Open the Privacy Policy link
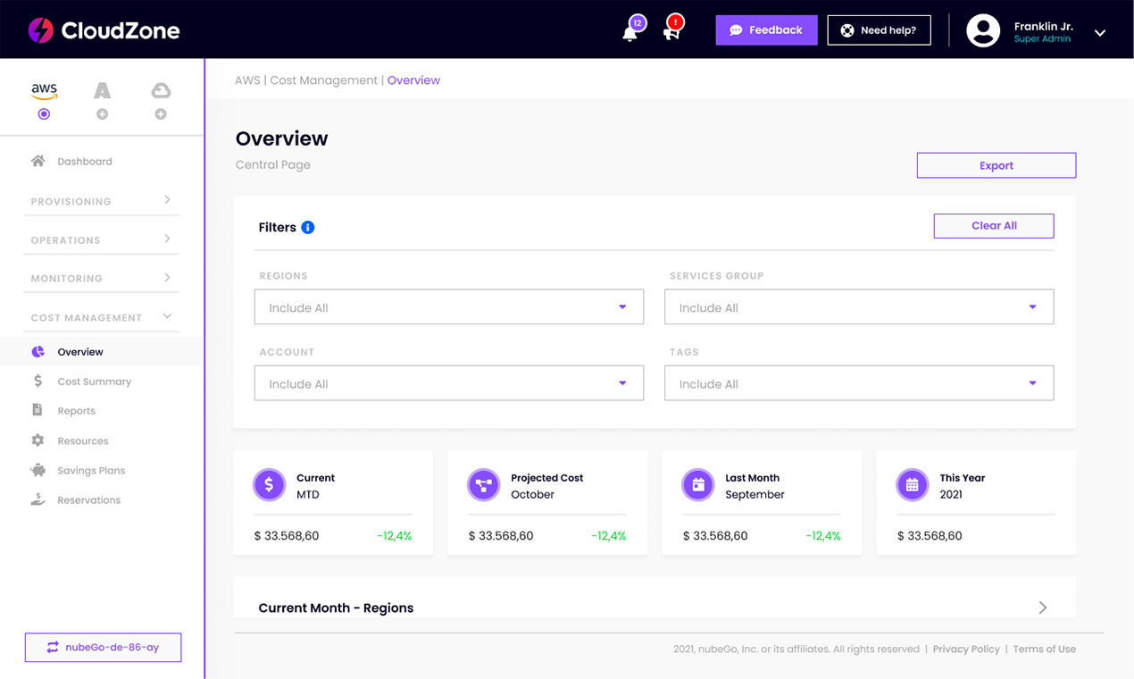This screenshot has width=1134, height=679. [x=966, y=650]
